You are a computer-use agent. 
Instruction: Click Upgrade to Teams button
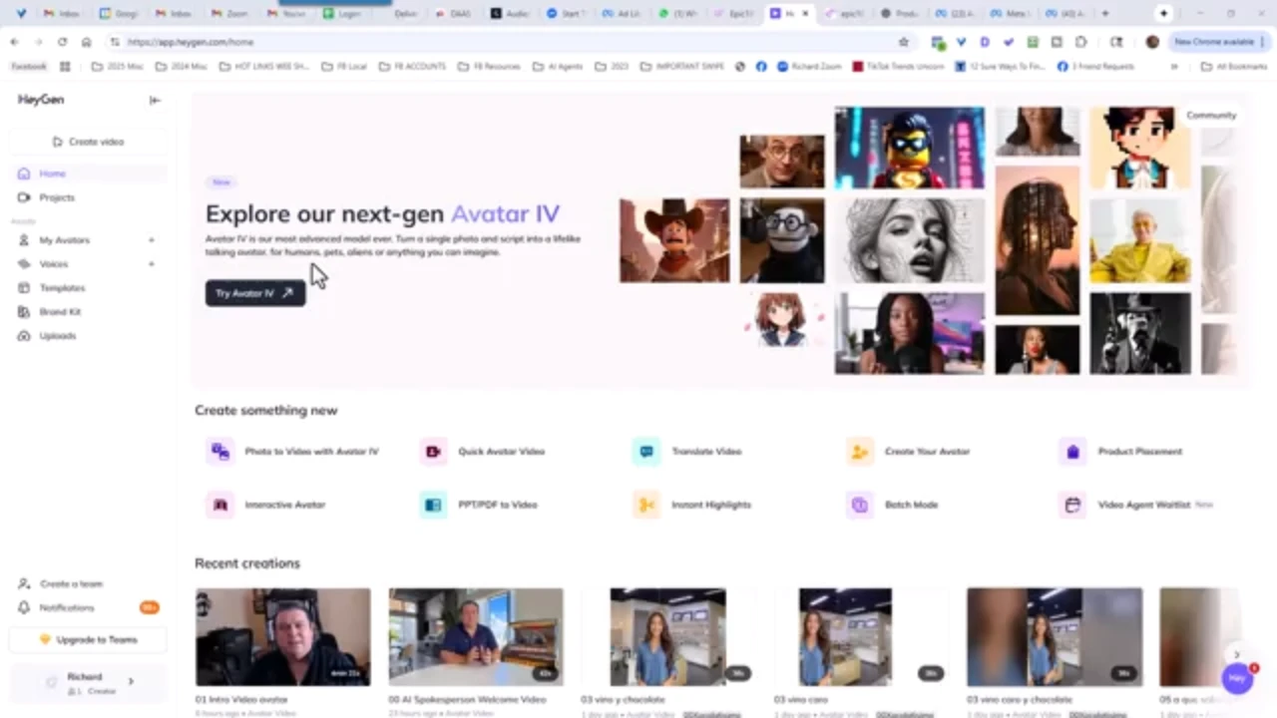(x=88, y=639)
